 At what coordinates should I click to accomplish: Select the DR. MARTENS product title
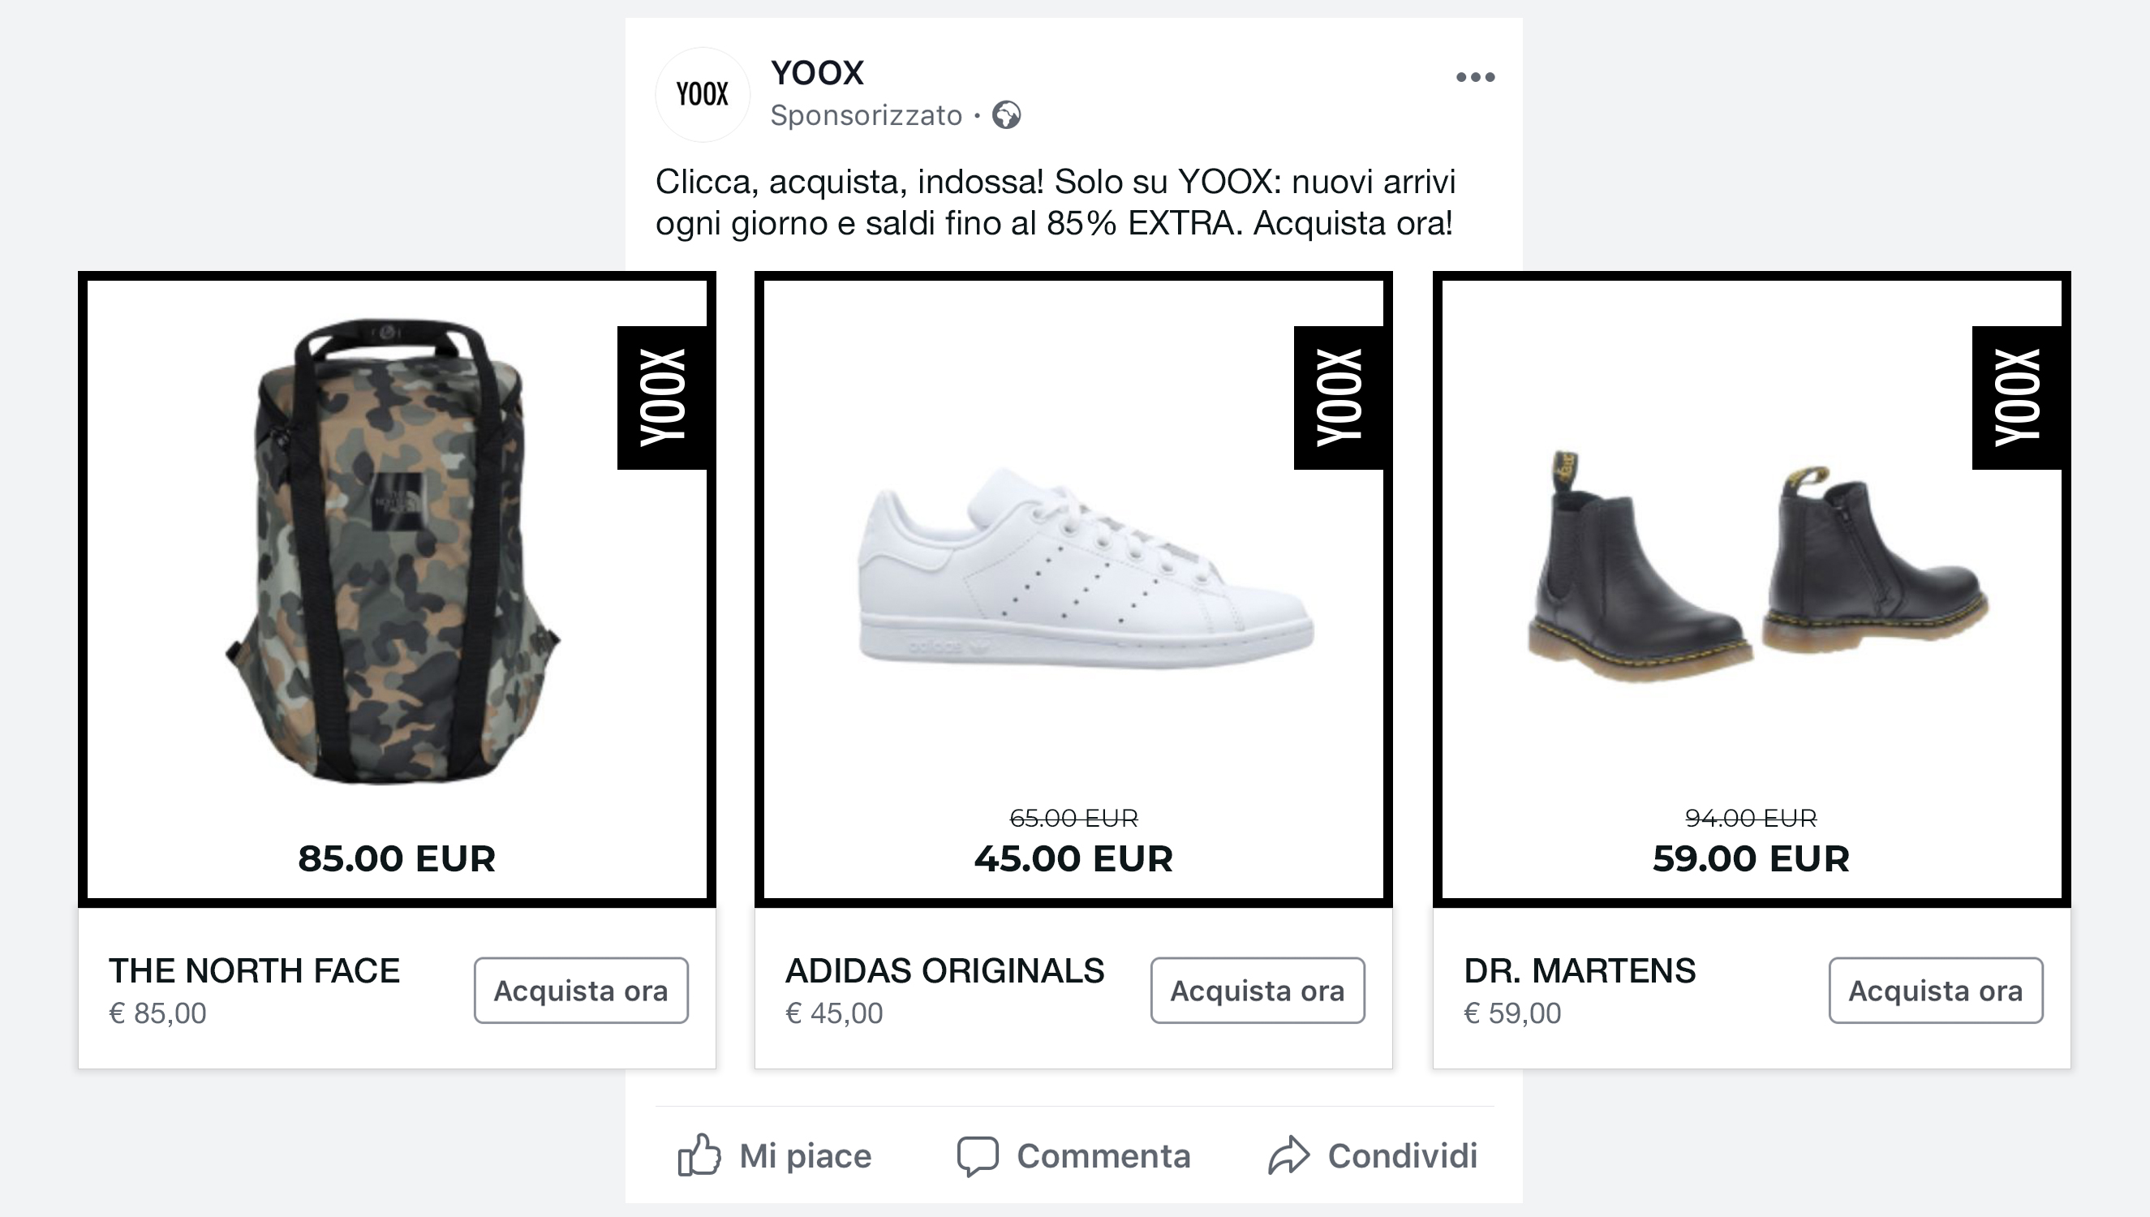[1580, 970]
